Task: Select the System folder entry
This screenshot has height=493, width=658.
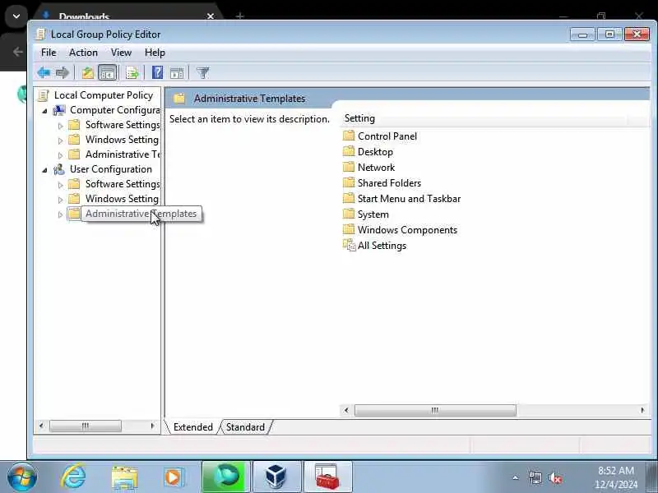Action: 373,214
